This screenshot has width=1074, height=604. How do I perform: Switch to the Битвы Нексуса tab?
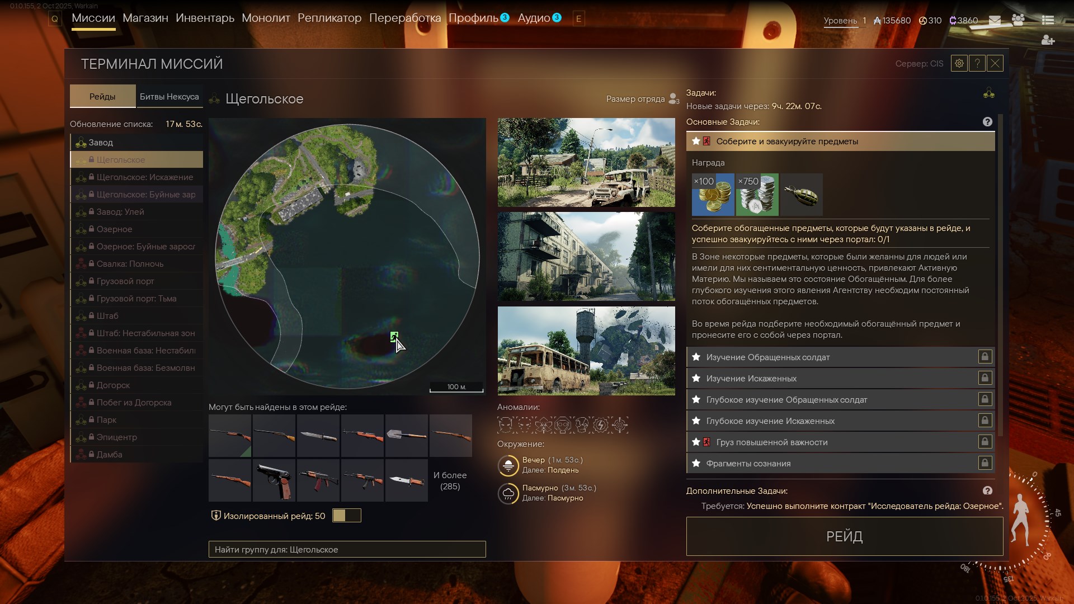pyautogui.click(x=169, y=97)
